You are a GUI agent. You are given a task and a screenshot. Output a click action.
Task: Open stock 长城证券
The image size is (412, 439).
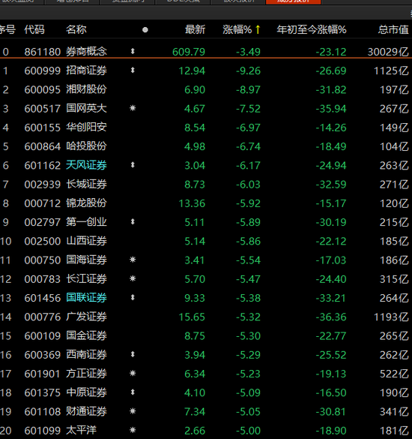pyautogui.click(x=86, y=184)
